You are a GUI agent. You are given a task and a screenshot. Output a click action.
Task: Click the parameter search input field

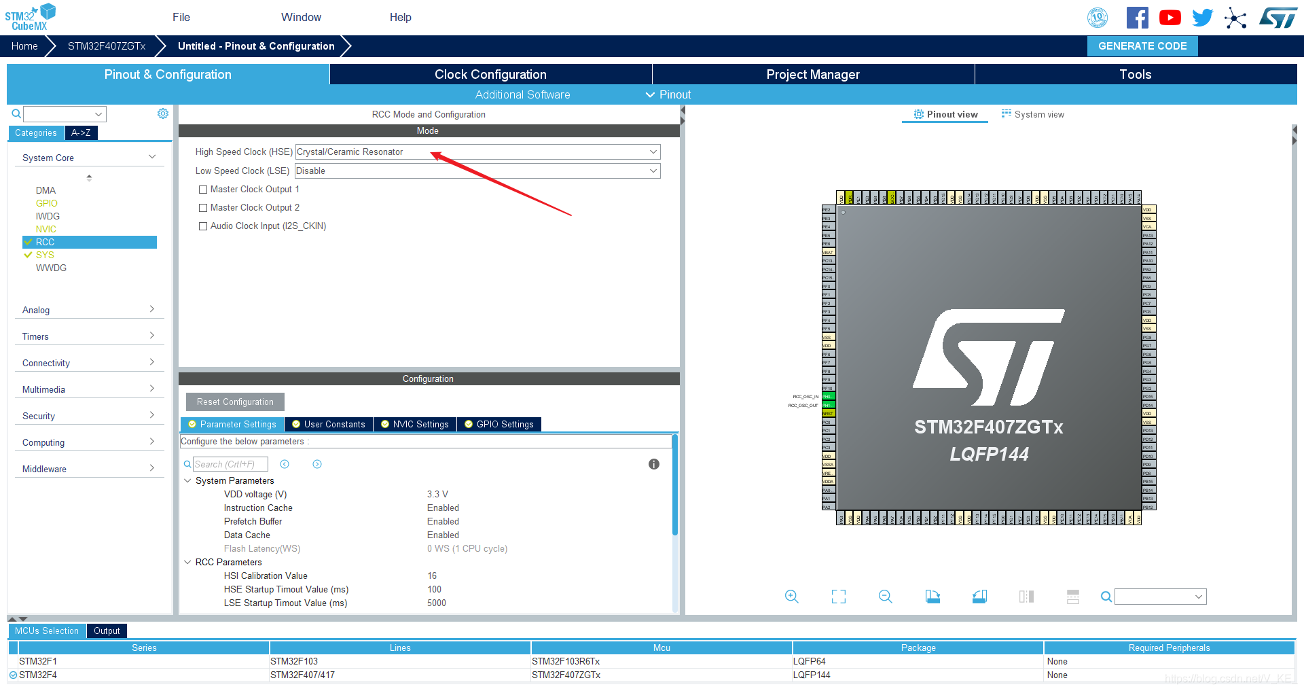[x=230, y=464]
